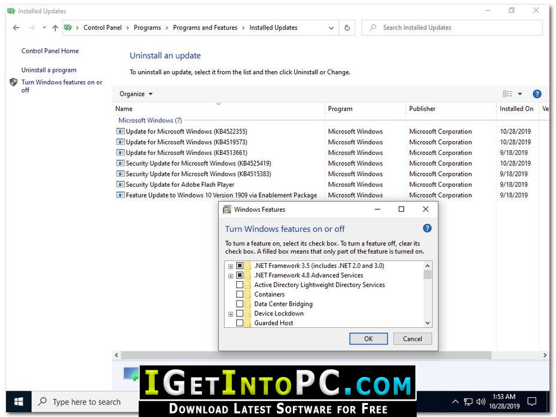This screenshot has width=556, height=417.
Task: Expand the chevron after Control Panel breadcrumb
Action: pyautogui.click(x=128, y=28)
